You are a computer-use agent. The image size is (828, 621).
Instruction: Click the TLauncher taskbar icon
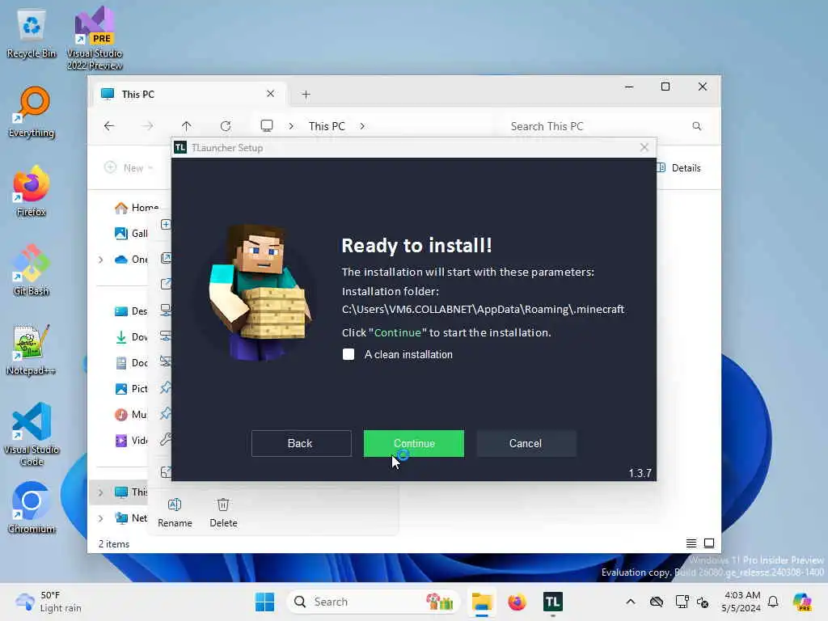click(552, 602)
